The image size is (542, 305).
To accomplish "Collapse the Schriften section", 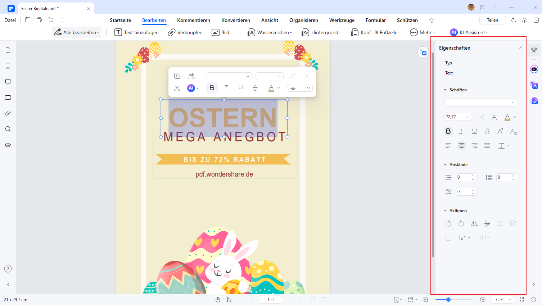I will [445, 90].
